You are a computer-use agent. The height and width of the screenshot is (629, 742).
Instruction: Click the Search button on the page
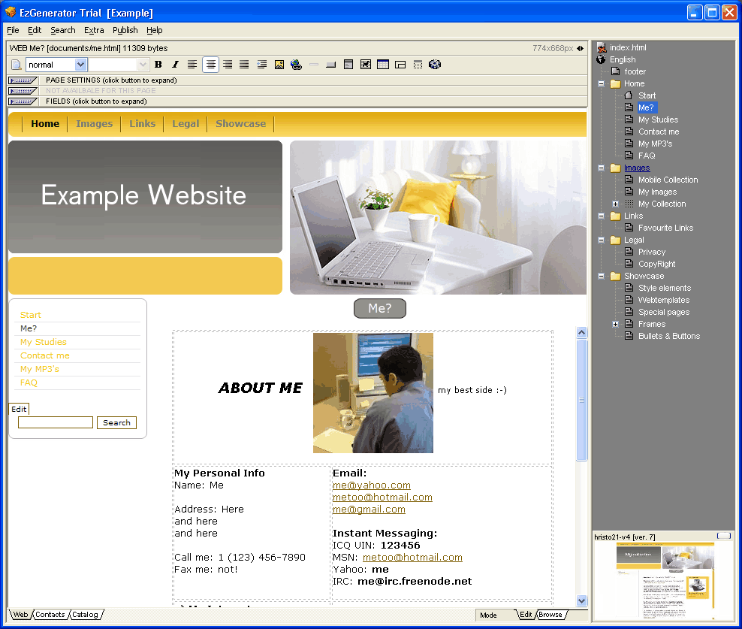[116, 423]
